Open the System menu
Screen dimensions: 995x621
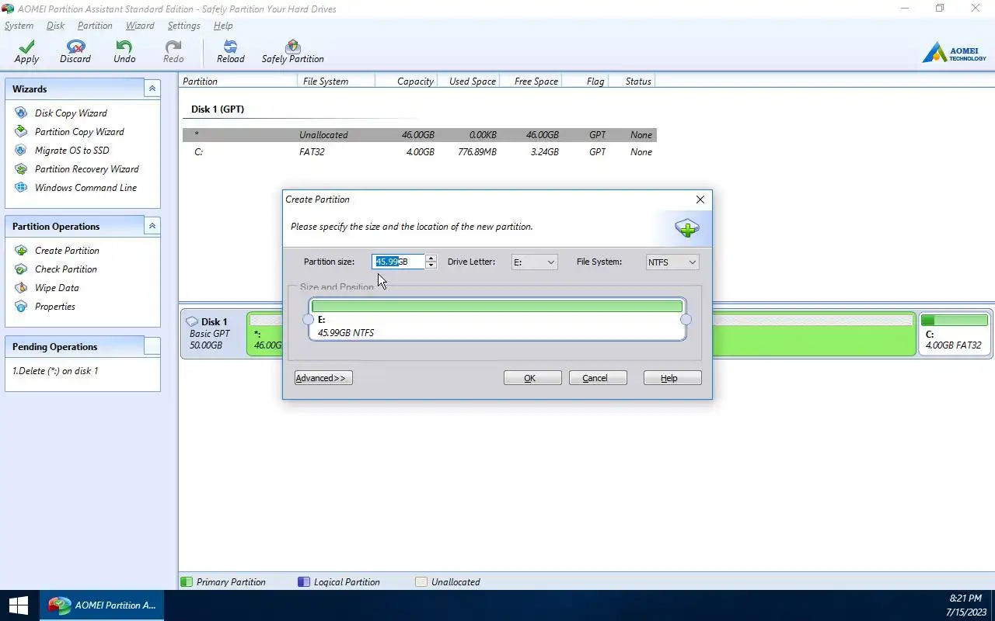(x=19, y=26)
